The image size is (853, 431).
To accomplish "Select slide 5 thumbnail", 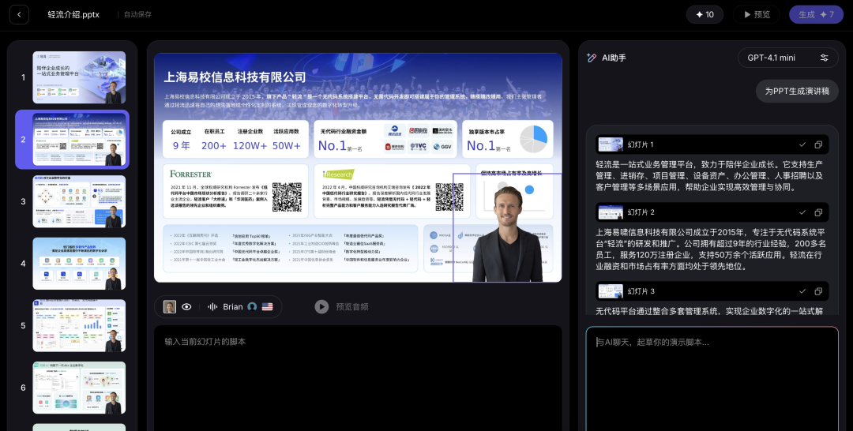I will tap(79, 325).
